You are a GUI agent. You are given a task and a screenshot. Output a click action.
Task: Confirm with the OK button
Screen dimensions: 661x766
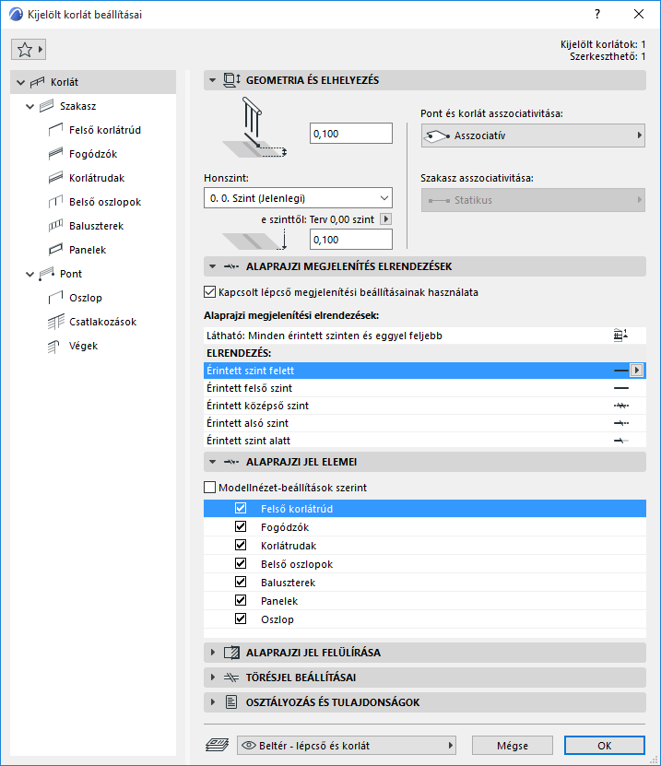[604, 745]
